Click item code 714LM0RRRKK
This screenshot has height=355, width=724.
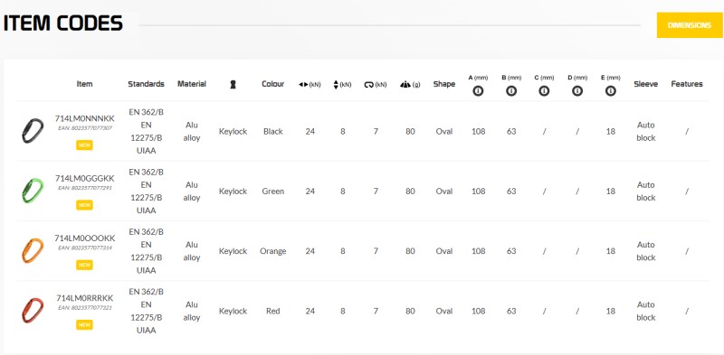[x=84, y=298]
